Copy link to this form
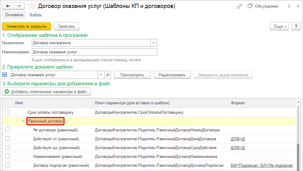The height and width of the screenshot is (171, 303). click(x=239, y=6)
